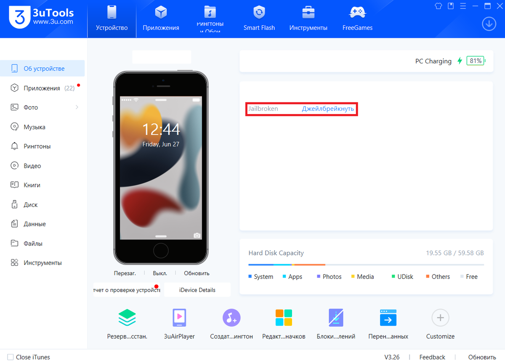Image resolution: width=505 pixels, height=361 pixels.
Task: Select Диск in sidebar
Action: tap(42, 205)
